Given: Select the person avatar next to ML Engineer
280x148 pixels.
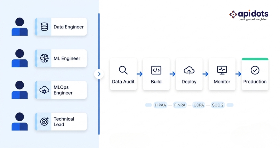Looking at the screenshot, I should point(20,58).
